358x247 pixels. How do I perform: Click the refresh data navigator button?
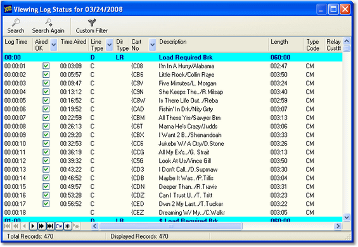tap(59, 226)
